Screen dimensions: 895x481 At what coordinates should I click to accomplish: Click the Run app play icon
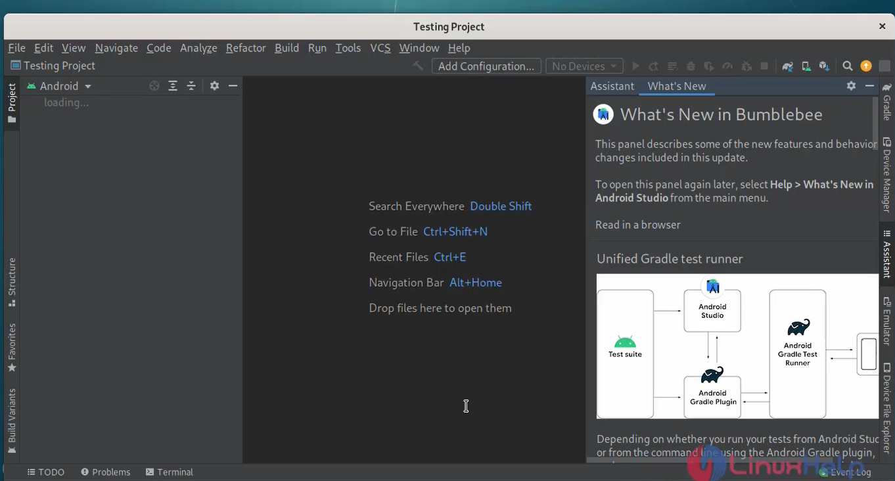point(635,66)
